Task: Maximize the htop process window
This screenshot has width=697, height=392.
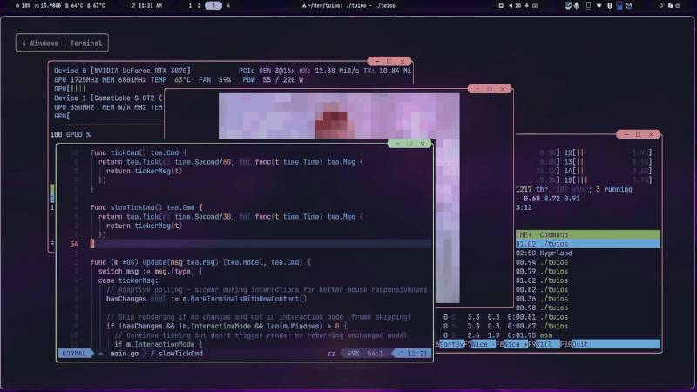Action: (639, 134)
